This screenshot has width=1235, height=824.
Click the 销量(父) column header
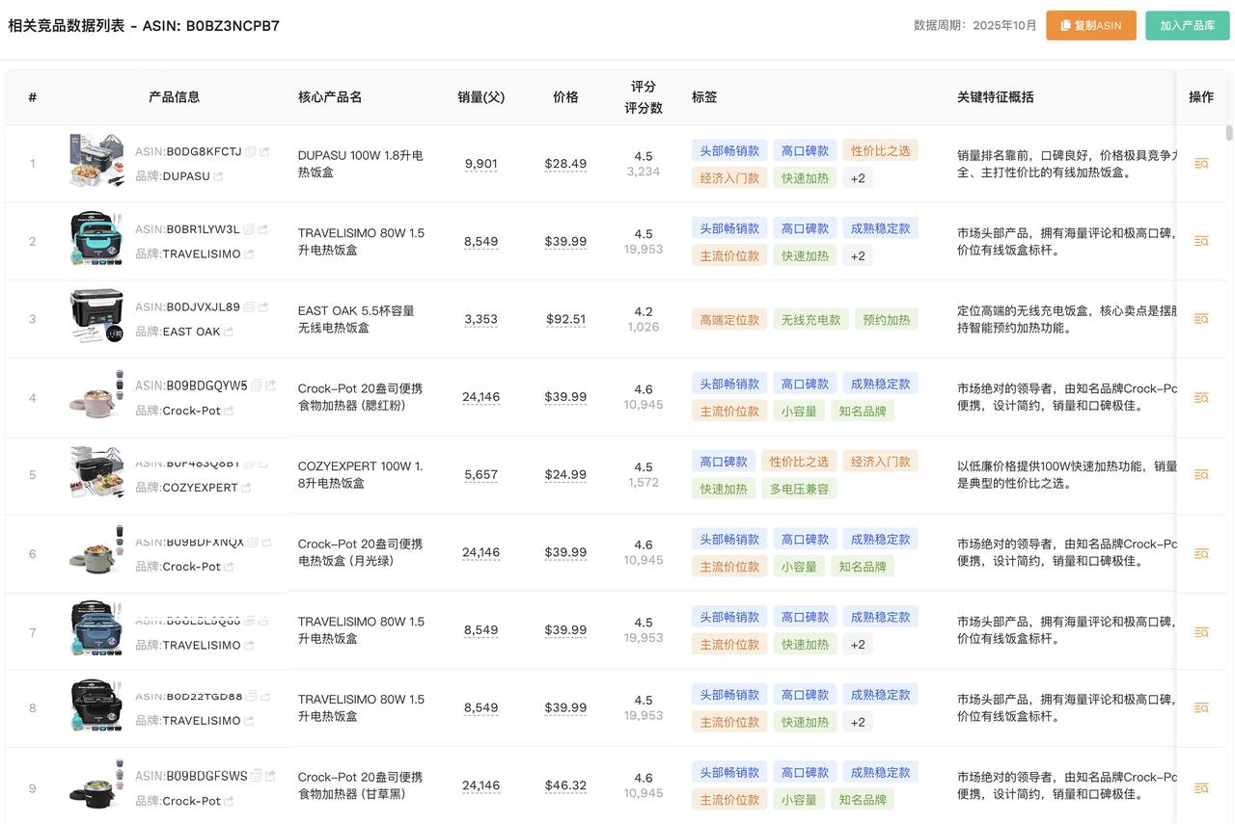[480, 97]
